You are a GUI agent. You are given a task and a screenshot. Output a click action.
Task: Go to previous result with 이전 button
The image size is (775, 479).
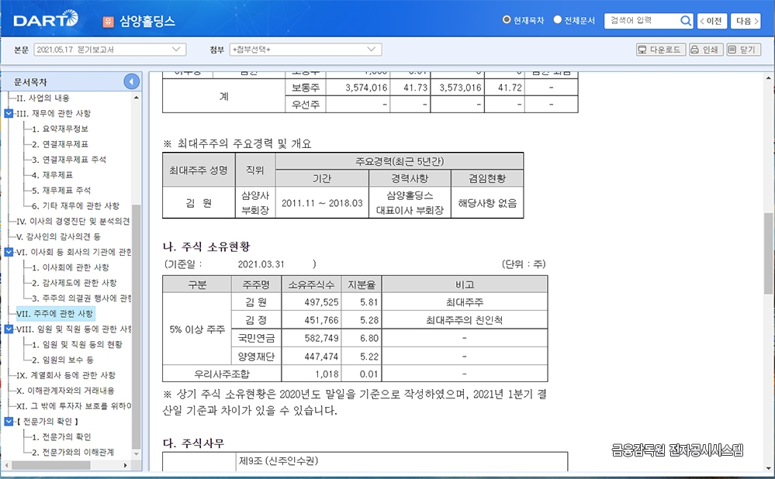[x=711, y=21]
